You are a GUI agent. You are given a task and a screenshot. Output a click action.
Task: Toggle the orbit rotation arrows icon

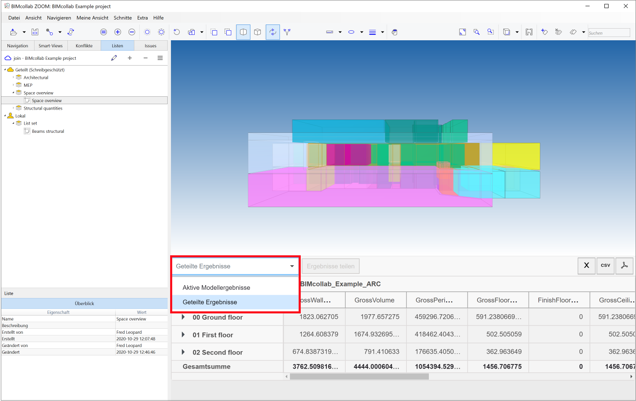point(273,32)
